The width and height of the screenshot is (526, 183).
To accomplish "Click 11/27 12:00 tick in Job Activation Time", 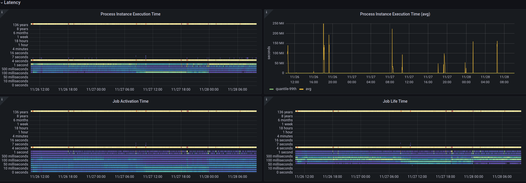I will (x=153, y=177).
